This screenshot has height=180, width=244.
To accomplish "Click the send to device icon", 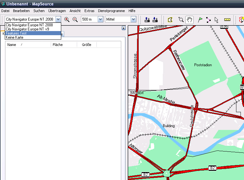I will click(147, 19).
